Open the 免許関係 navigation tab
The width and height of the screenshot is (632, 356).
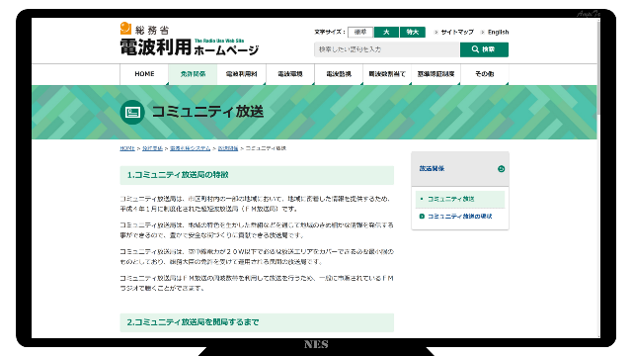pyautogui.click(x=193, y=74)
